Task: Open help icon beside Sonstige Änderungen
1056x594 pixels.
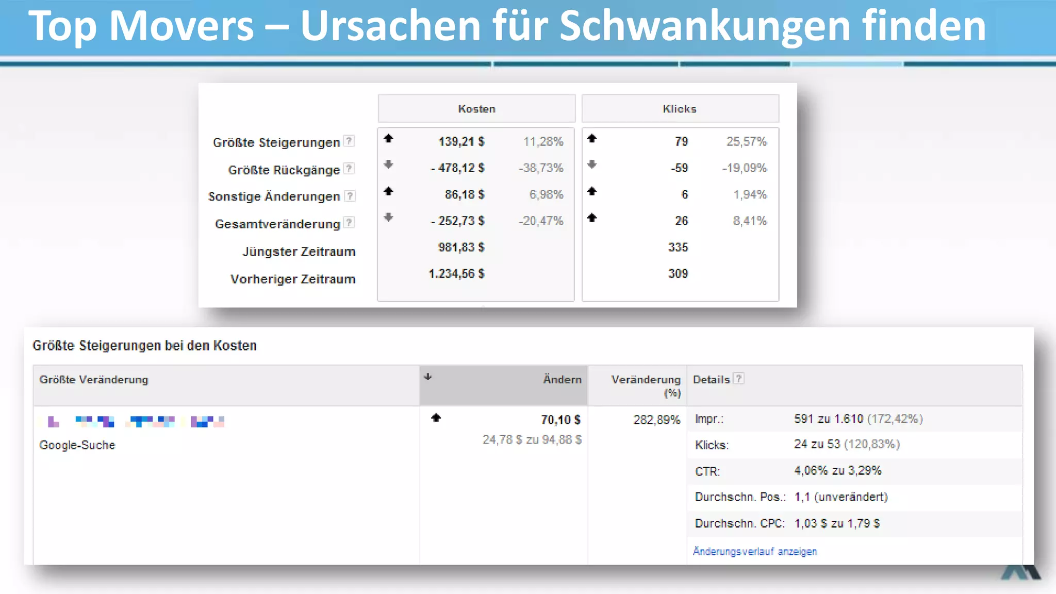Action: [x=350, y=196]
